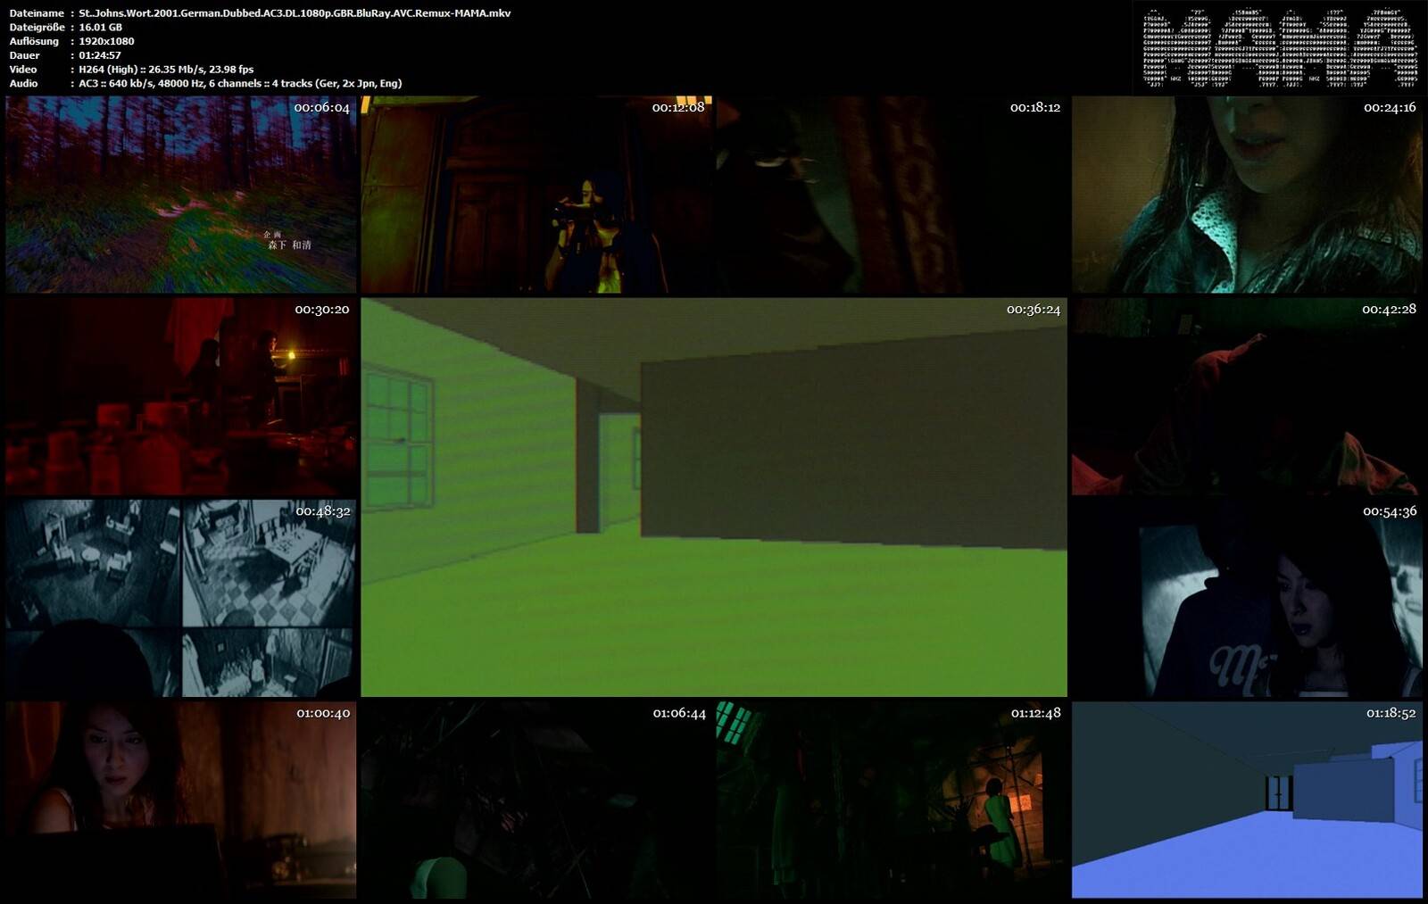Viewport: 1428px width, 904px height.
Task: Select the surveillance grid thumbnail at 00:48:32
Action: [181, 598]
